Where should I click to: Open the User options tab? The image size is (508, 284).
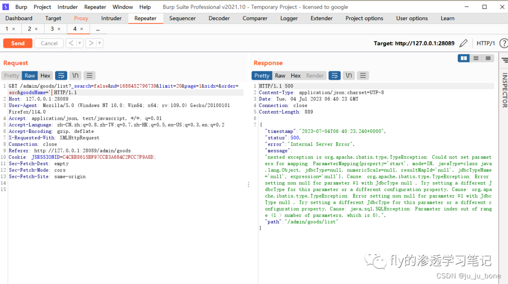pyautogui.click(x=412, y=18)
